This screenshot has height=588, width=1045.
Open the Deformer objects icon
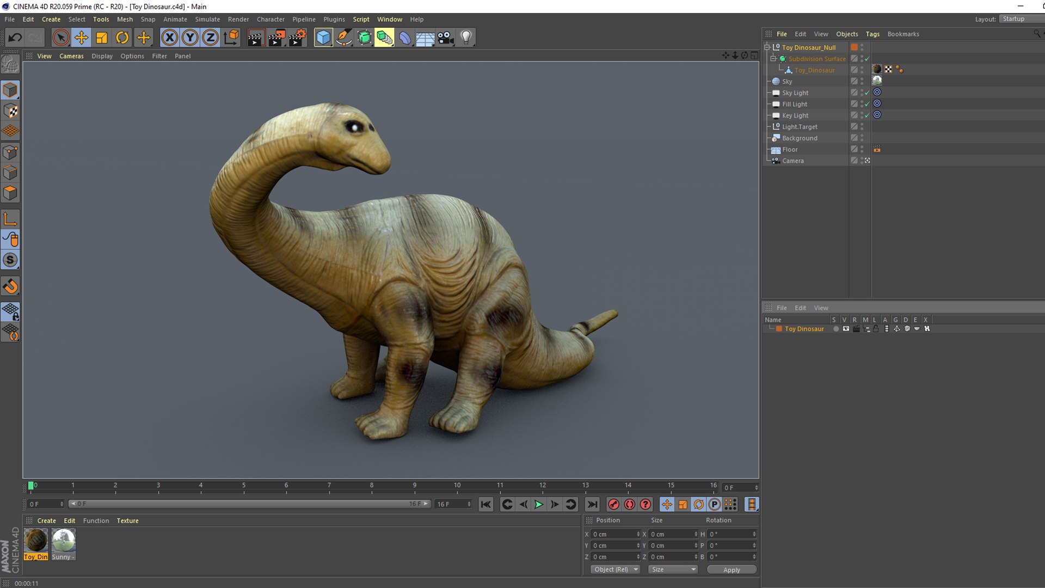click(x=405, y=38)
